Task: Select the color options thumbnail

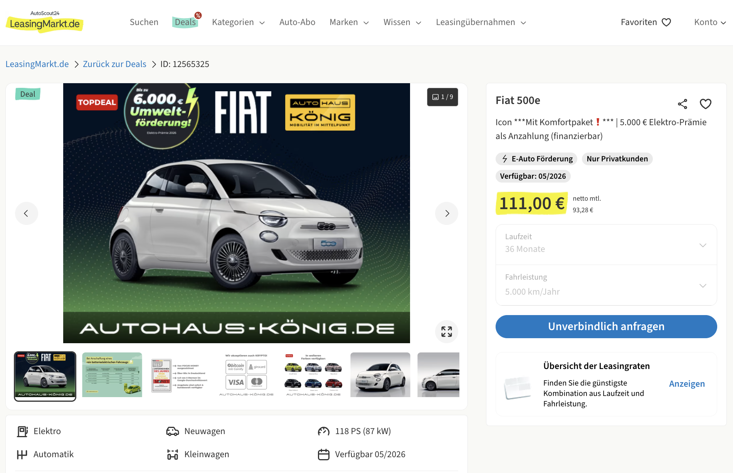Action: pos(313,375)
